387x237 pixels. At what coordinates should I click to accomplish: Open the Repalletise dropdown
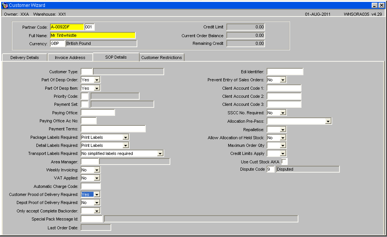click(x=283, y=129)
